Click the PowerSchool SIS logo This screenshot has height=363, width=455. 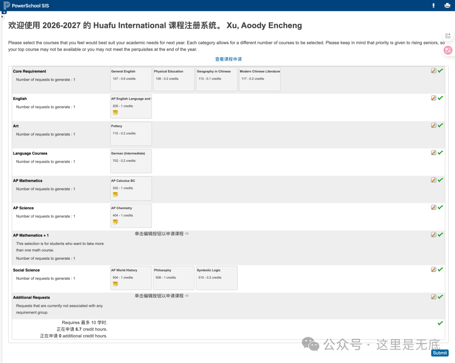point(25,5)
